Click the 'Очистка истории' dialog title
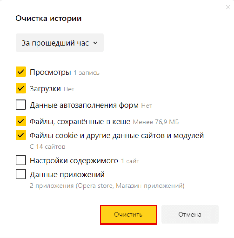The width and height of the screenshot is (234, 238). (x=48, y=18)
